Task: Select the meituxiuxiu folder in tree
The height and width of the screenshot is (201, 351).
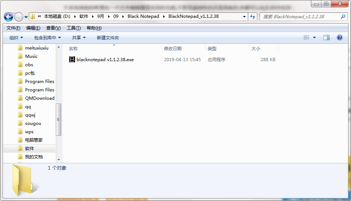Action: 37,48
